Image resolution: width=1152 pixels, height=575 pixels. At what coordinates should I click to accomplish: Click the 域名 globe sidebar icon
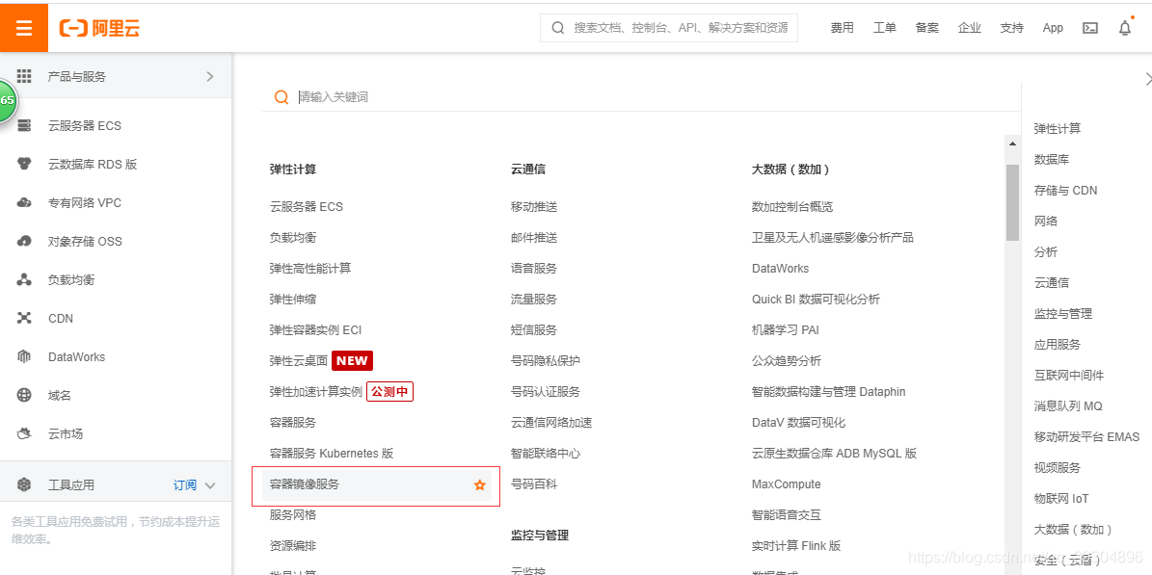(21, 395)
